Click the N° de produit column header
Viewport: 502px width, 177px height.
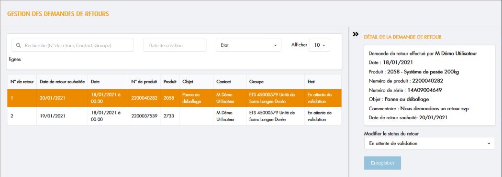(144, 82)
